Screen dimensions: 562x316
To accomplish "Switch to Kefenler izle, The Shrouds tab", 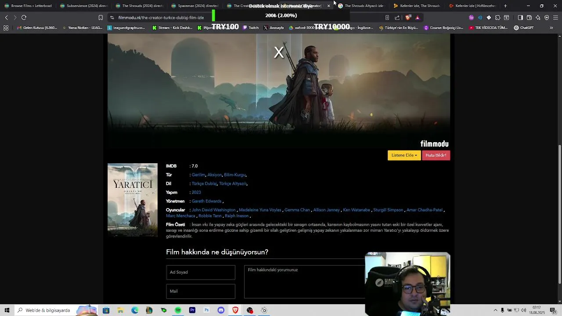I will (x=417, y=6).
